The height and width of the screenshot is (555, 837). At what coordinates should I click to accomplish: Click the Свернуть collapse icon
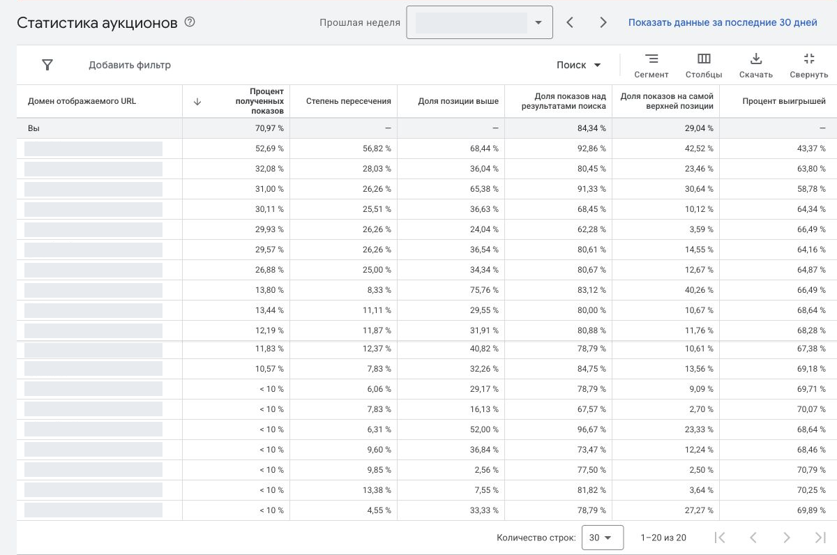click(x=809, y=66)
